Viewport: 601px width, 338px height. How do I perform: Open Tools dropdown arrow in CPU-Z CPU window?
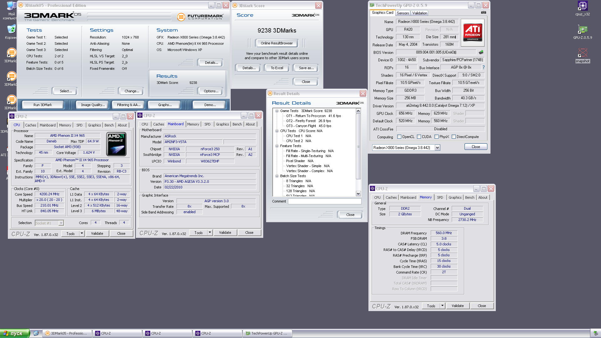82,233
